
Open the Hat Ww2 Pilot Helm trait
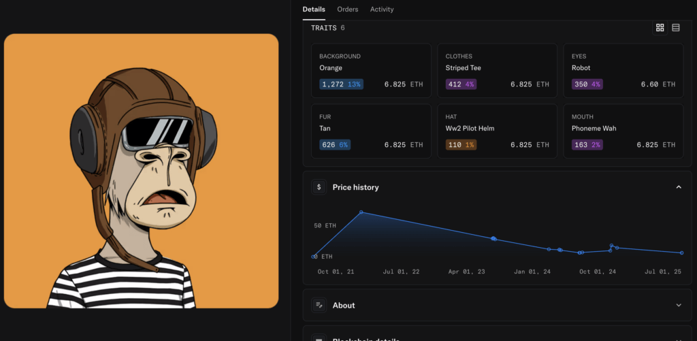pyautogui.click(x=498, y=131)
